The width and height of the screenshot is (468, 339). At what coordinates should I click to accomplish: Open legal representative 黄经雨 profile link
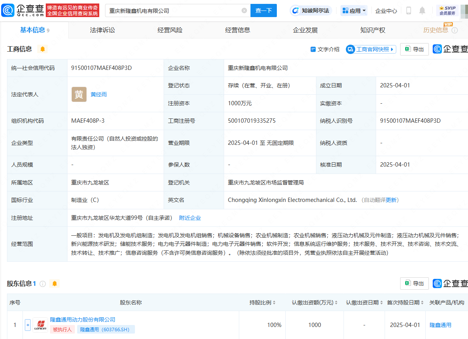(99, 94)
